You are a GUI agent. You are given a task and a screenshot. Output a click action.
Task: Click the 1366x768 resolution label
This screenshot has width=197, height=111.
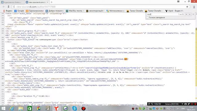[x=157, y=104]
